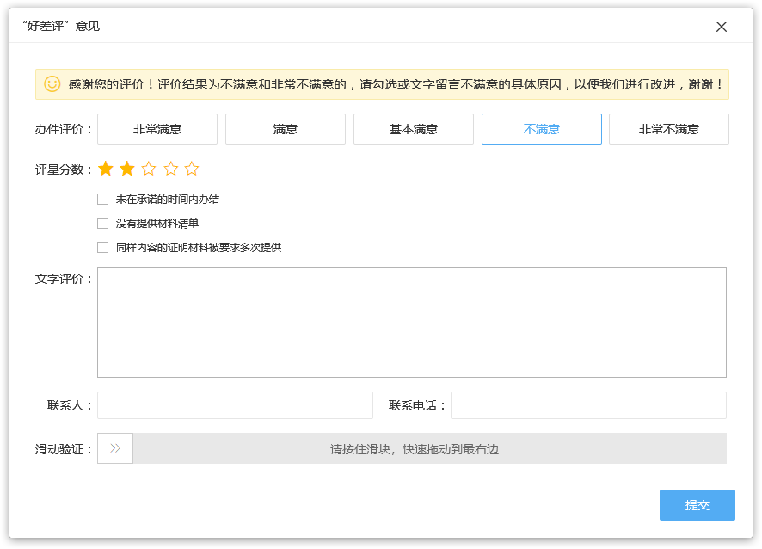This screenshot has width=762, height=549.
Task: Check 同样内容的证明材料被要求多次提供
Action: [x=102, y=248]
